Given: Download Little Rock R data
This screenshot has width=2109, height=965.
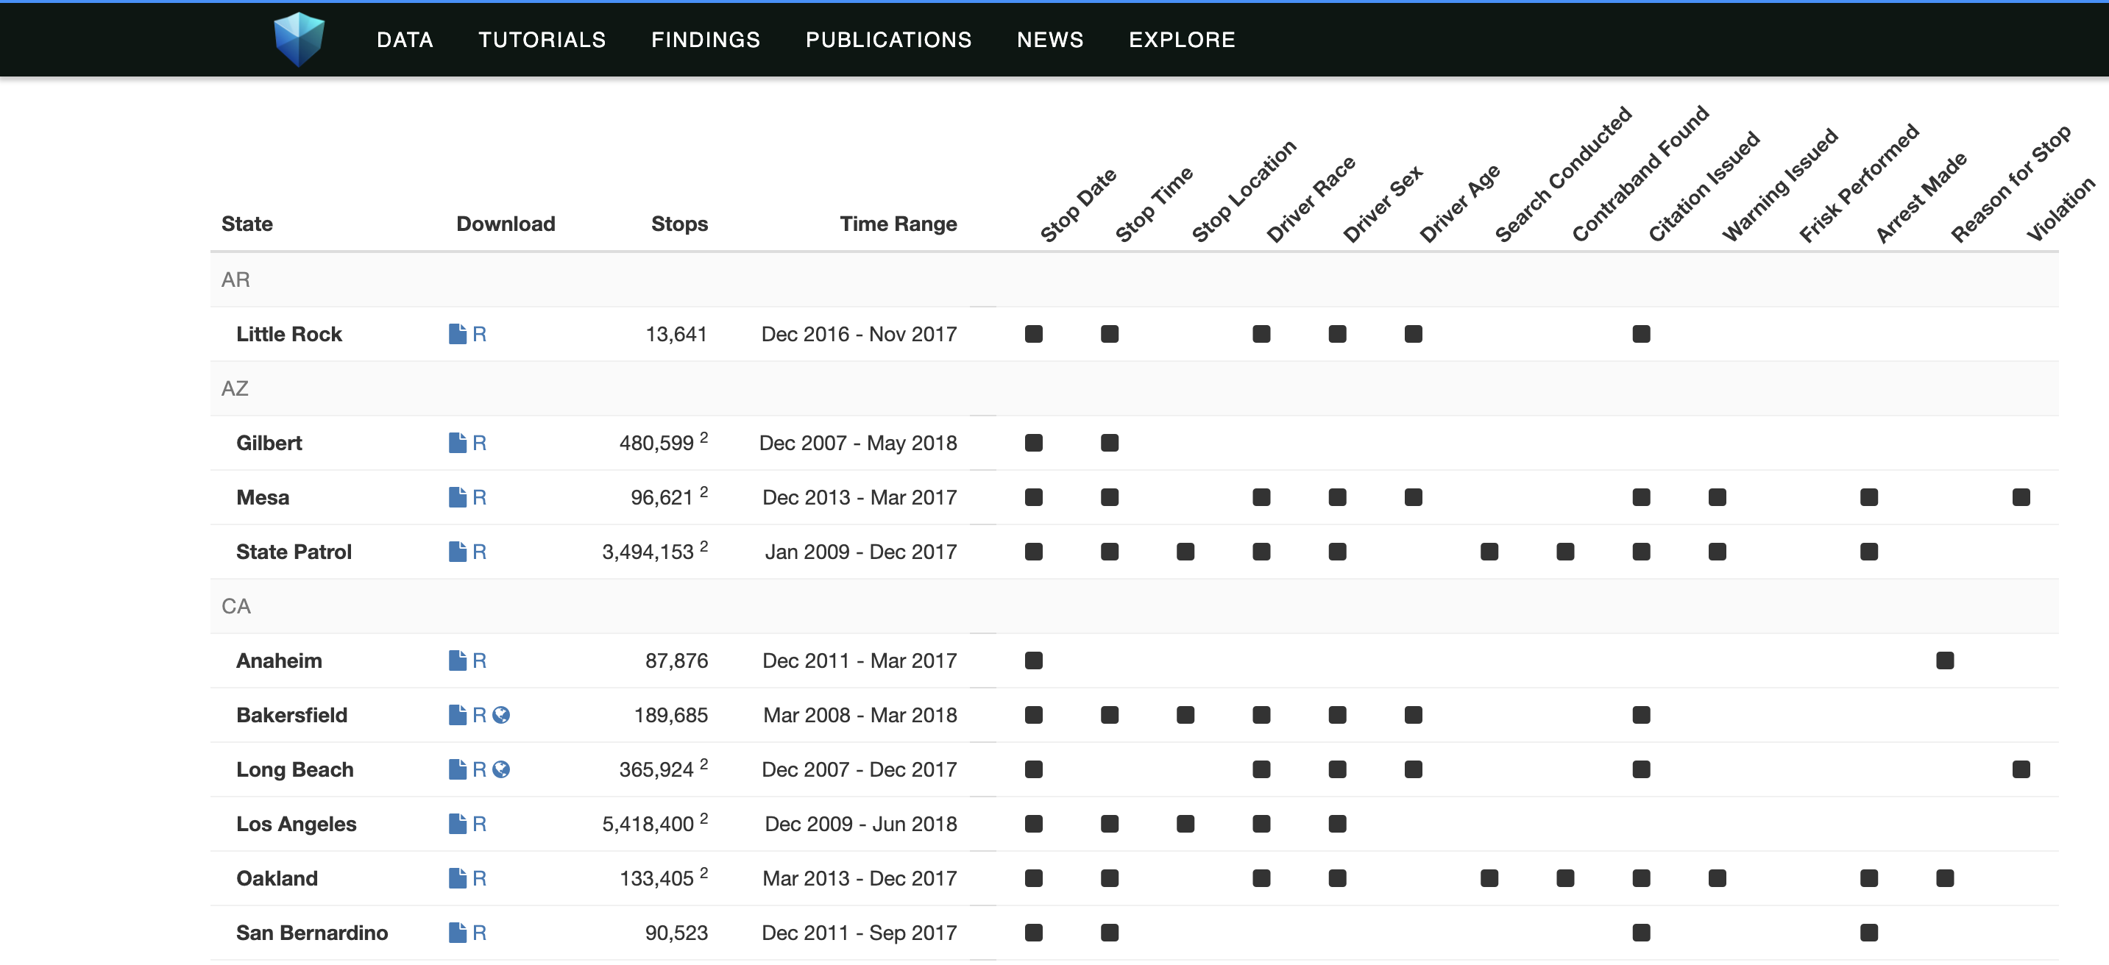Looking at the screenshot, I should point(479,334).
